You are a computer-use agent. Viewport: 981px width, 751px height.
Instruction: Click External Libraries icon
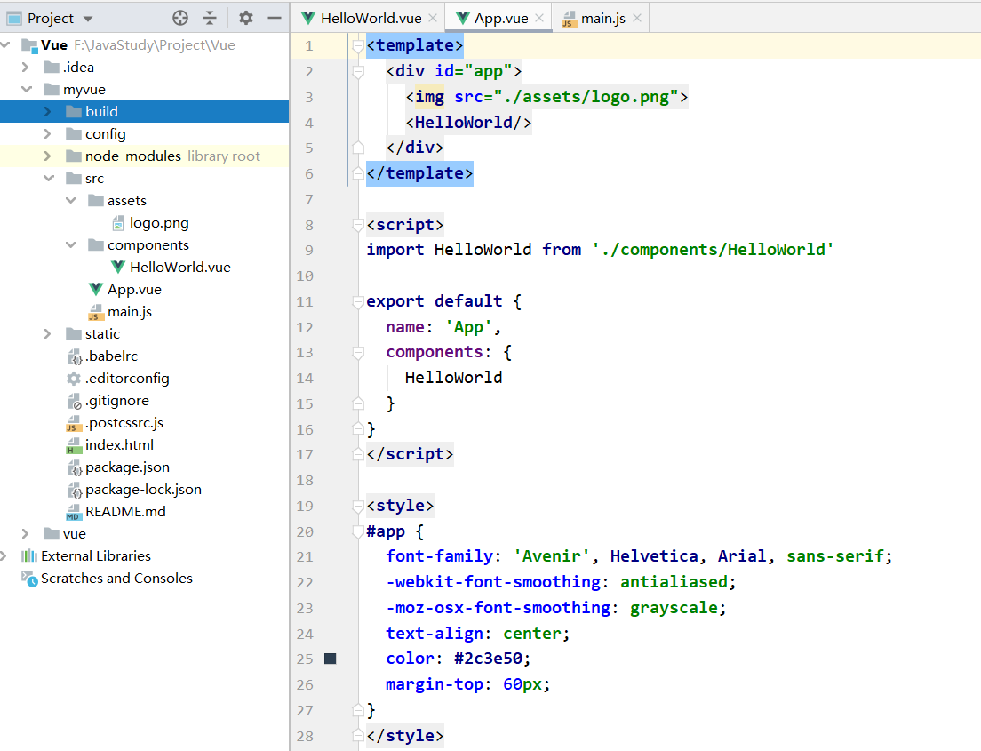click(29, 555)
